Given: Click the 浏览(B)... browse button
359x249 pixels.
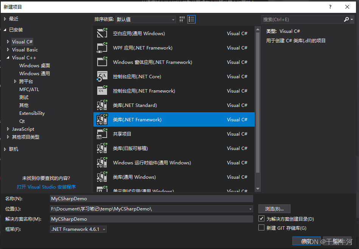Looking at the screenshot, I should tap(274, 209).
